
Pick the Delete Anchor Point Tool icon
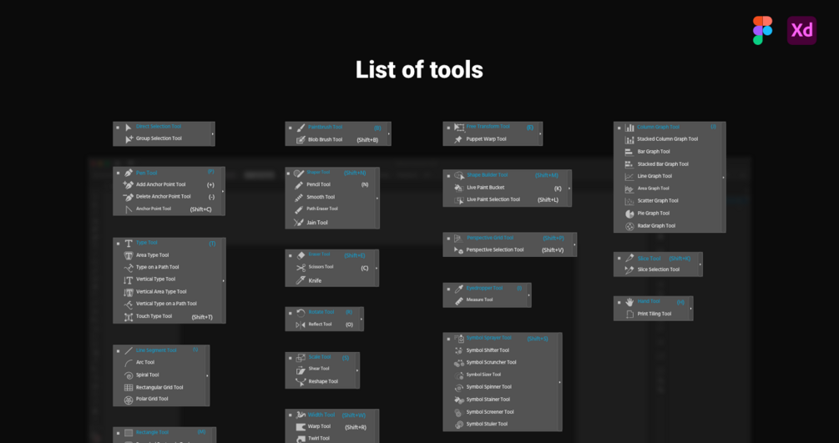[x=129, y=197]
